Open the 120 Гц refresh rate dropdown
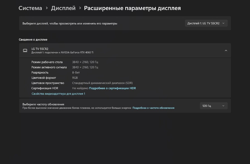This screenshot has width=250, height=164. coord(213,106)
